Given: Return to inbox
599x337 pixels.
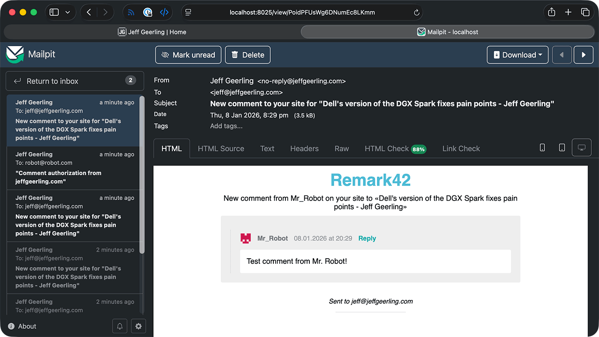Looking at the screenshot, I should [75, 81].
